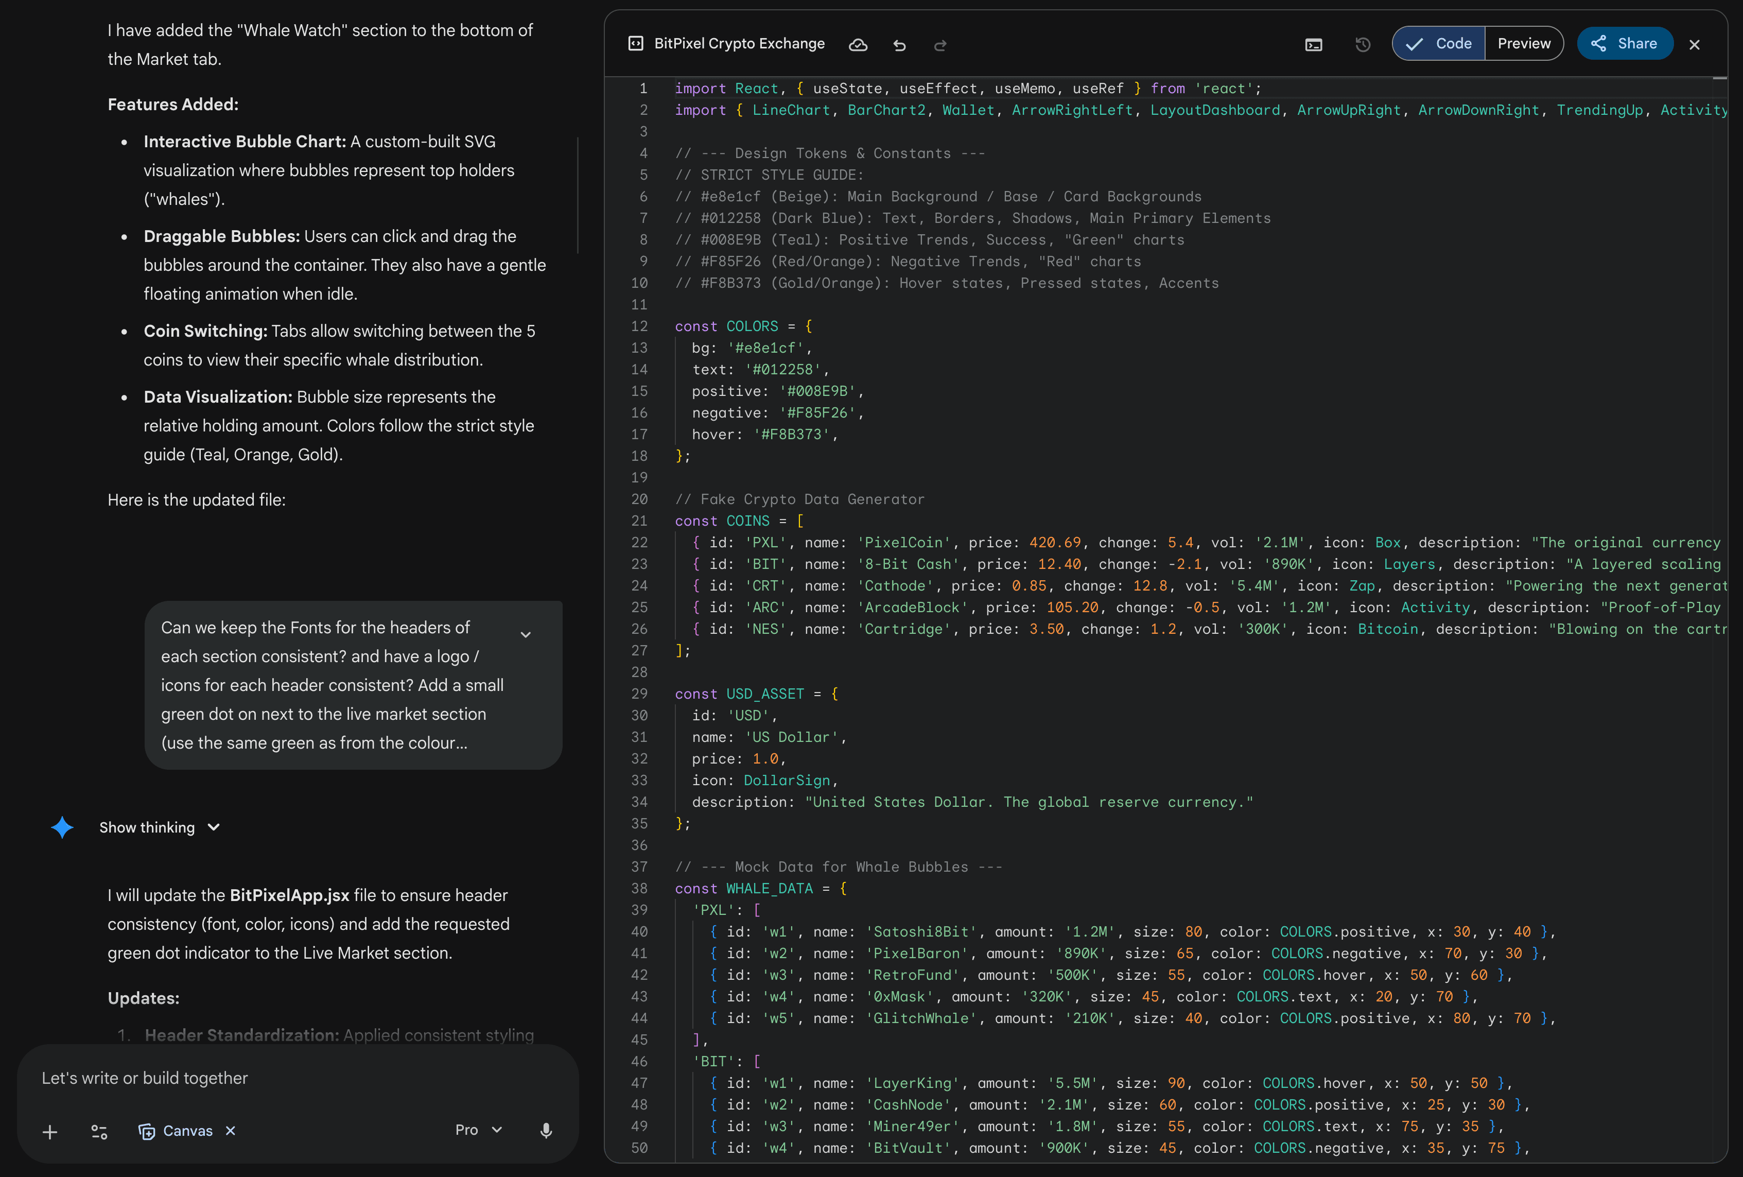The image size is (1743, 1177).
Task: Undo the last canvas edit
Action: click(x=899, y=45)
